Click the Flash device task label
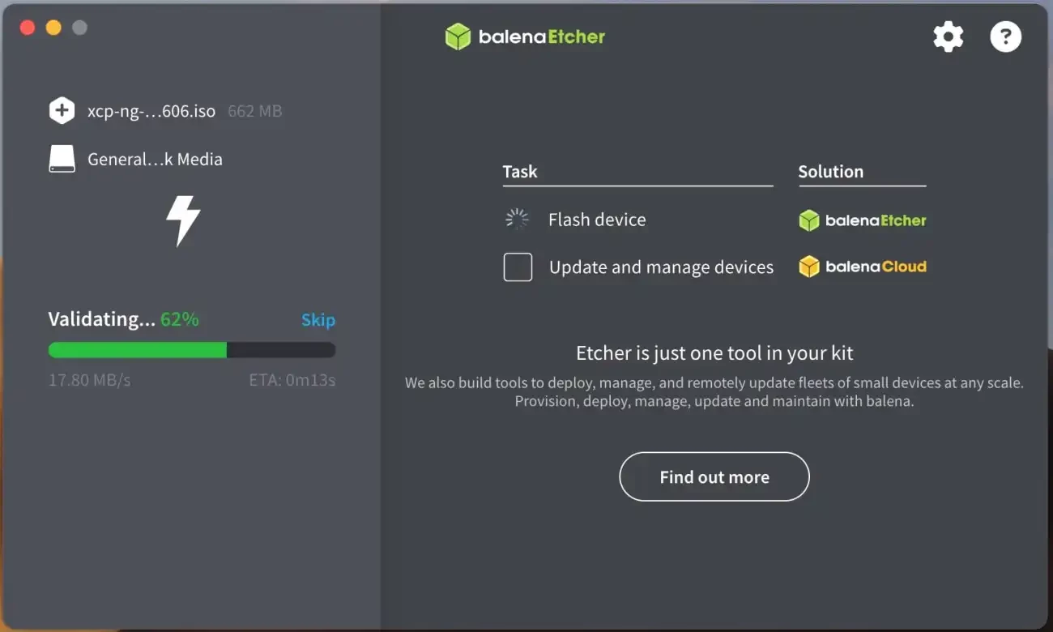 point(597,220)
